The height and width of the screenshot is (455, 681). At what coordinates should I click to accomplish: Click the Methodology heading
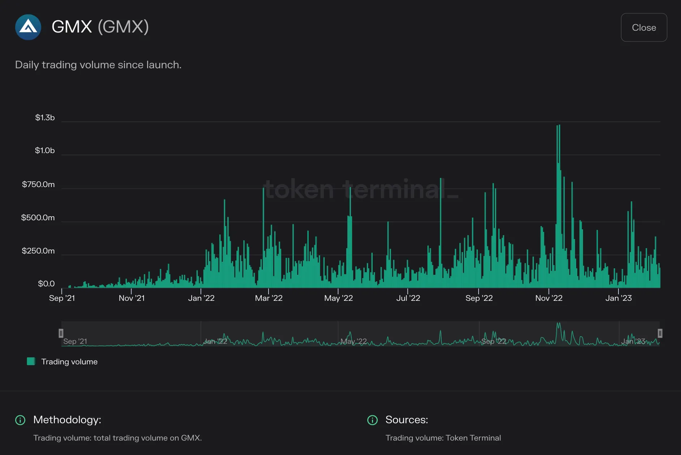(x=67, y=420)
